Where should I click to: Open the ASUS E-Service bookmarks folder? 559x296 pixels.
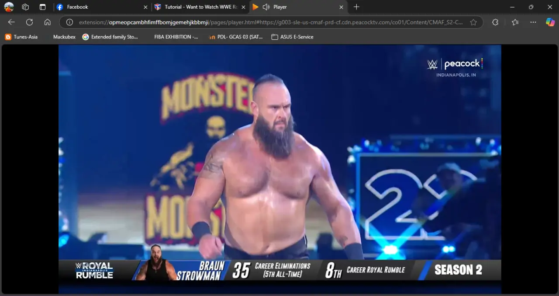(293, 37)
